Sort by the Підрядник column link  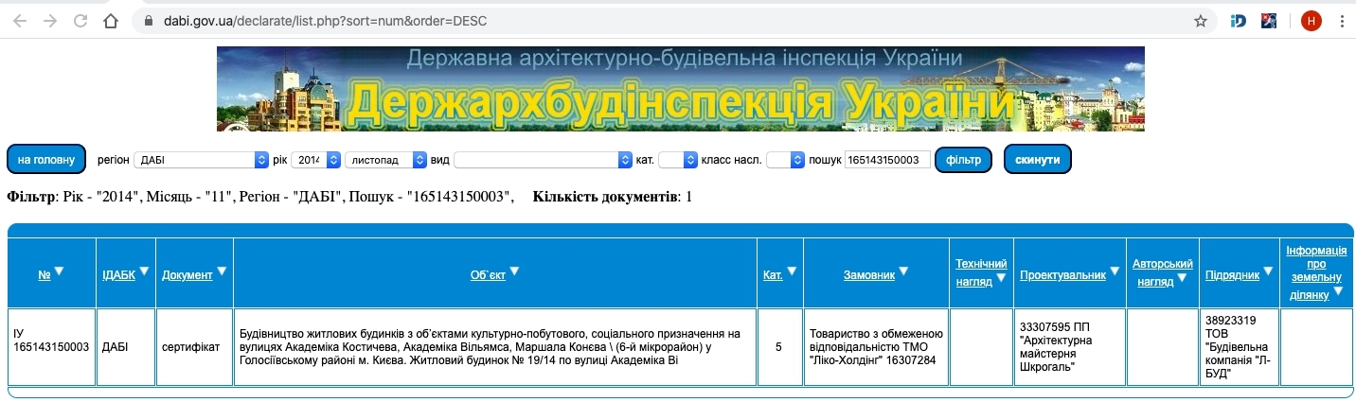point(1232,275)
